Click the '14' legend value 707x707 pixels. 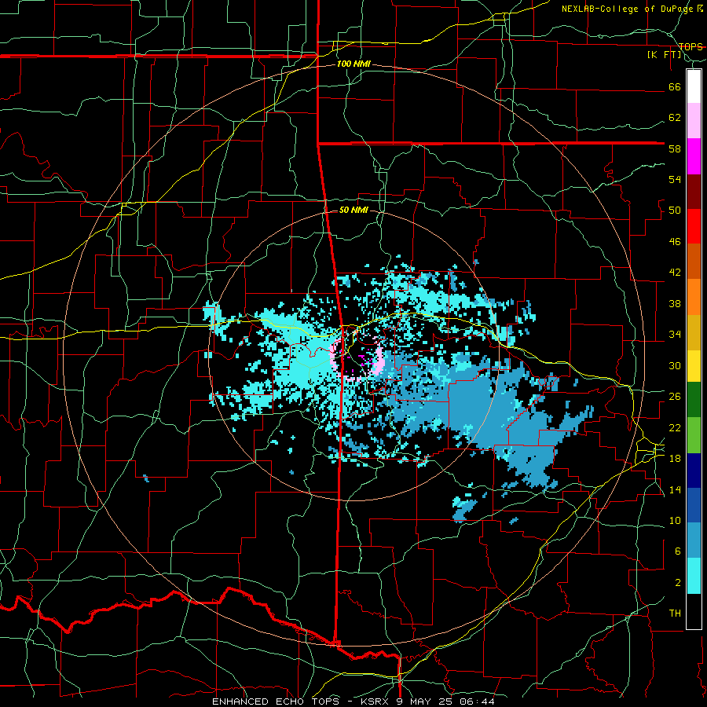click(675, 489)
